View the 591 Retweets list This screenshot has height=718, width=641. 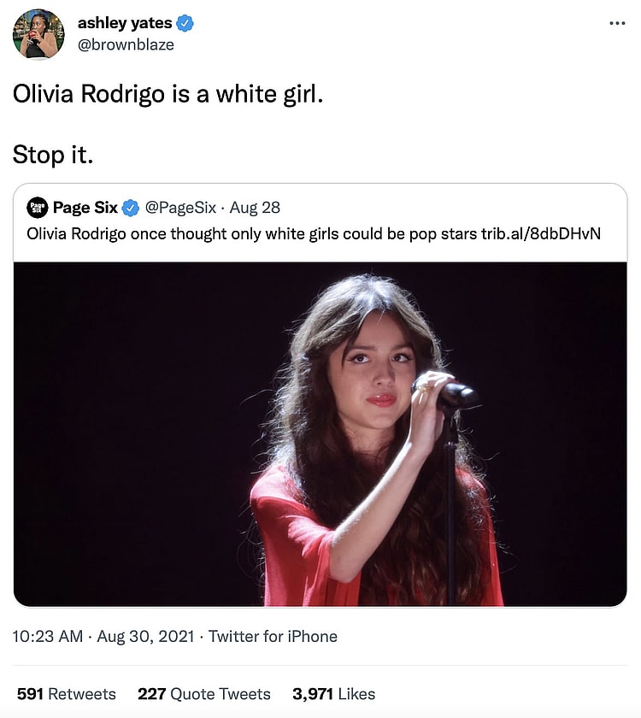67,694
